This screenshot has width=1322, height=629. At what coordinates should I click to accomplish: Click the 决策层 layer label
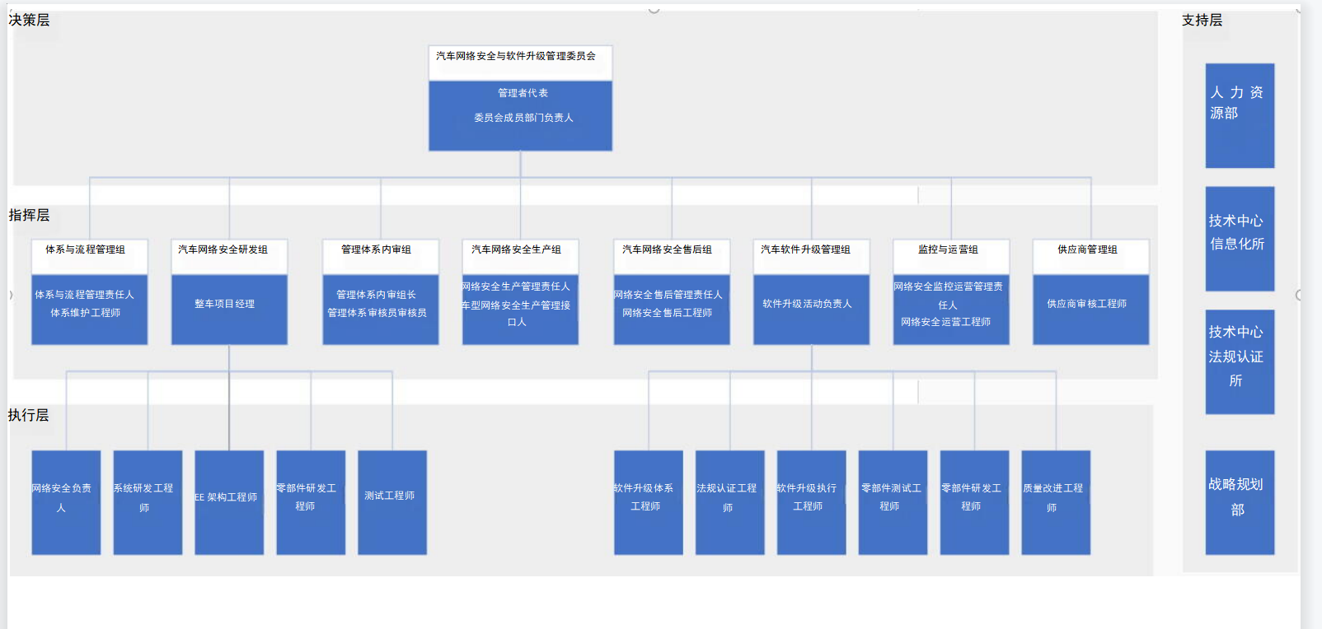tap(30, 20)
